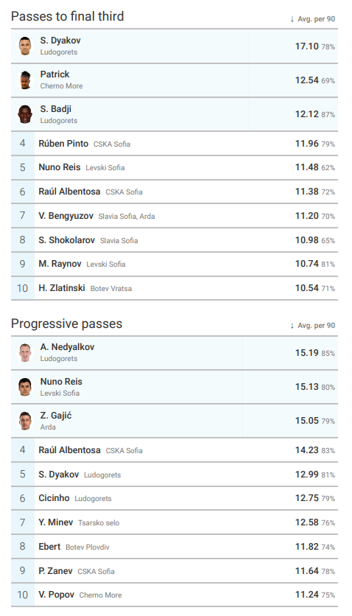Click M. Raynov's name
Viewport: 352px width, 616px height.
point(60,264)
